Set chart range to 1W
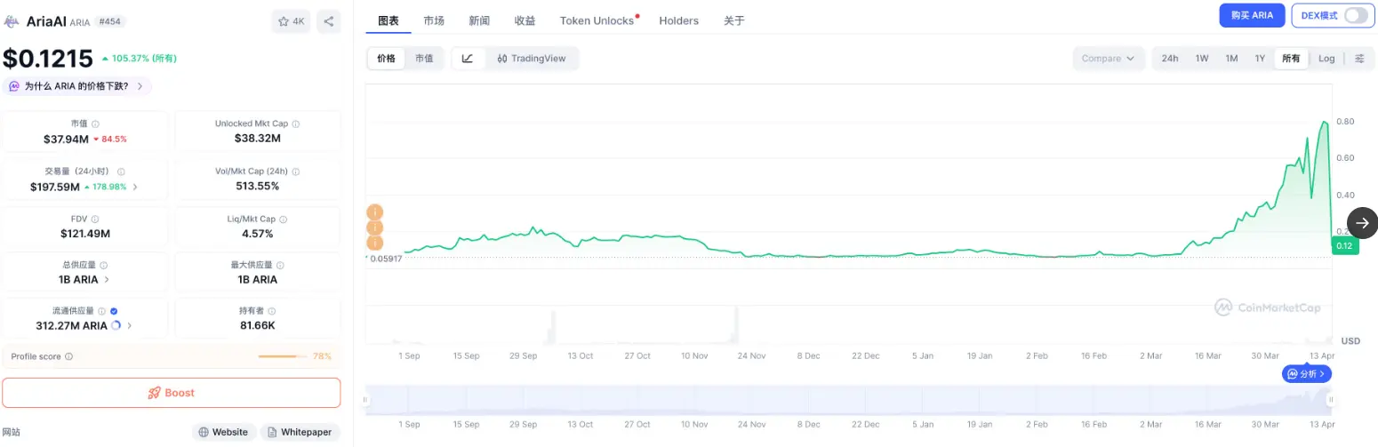 point(1202,59)
